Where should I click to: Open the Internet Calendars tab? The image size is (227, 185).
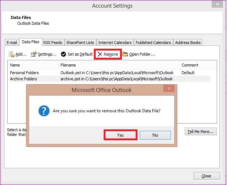pyautogui.click(x=115, y=43)
